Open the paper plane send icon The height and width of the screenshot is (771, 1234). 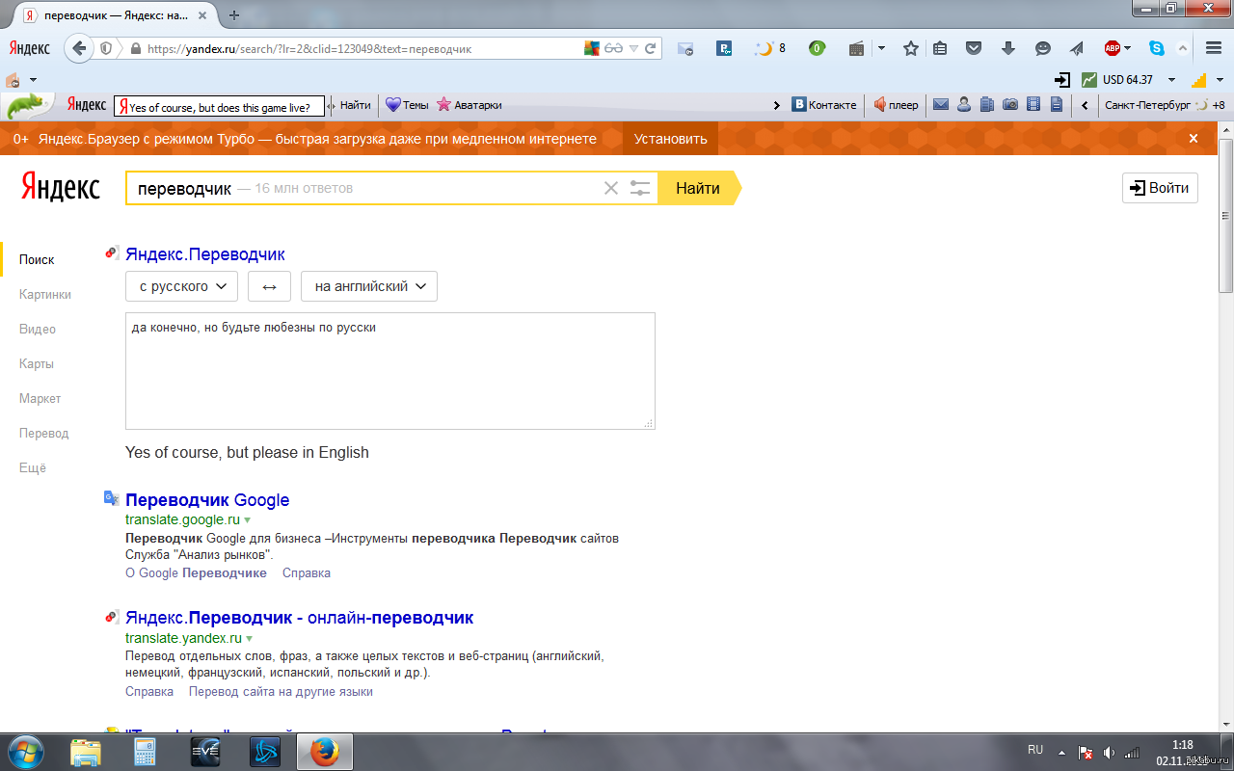pos(1078,48)
